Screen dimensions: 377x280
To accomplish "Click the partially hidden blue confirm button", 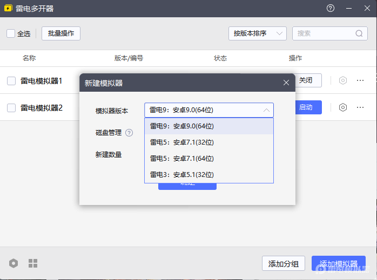I will 187,187.
